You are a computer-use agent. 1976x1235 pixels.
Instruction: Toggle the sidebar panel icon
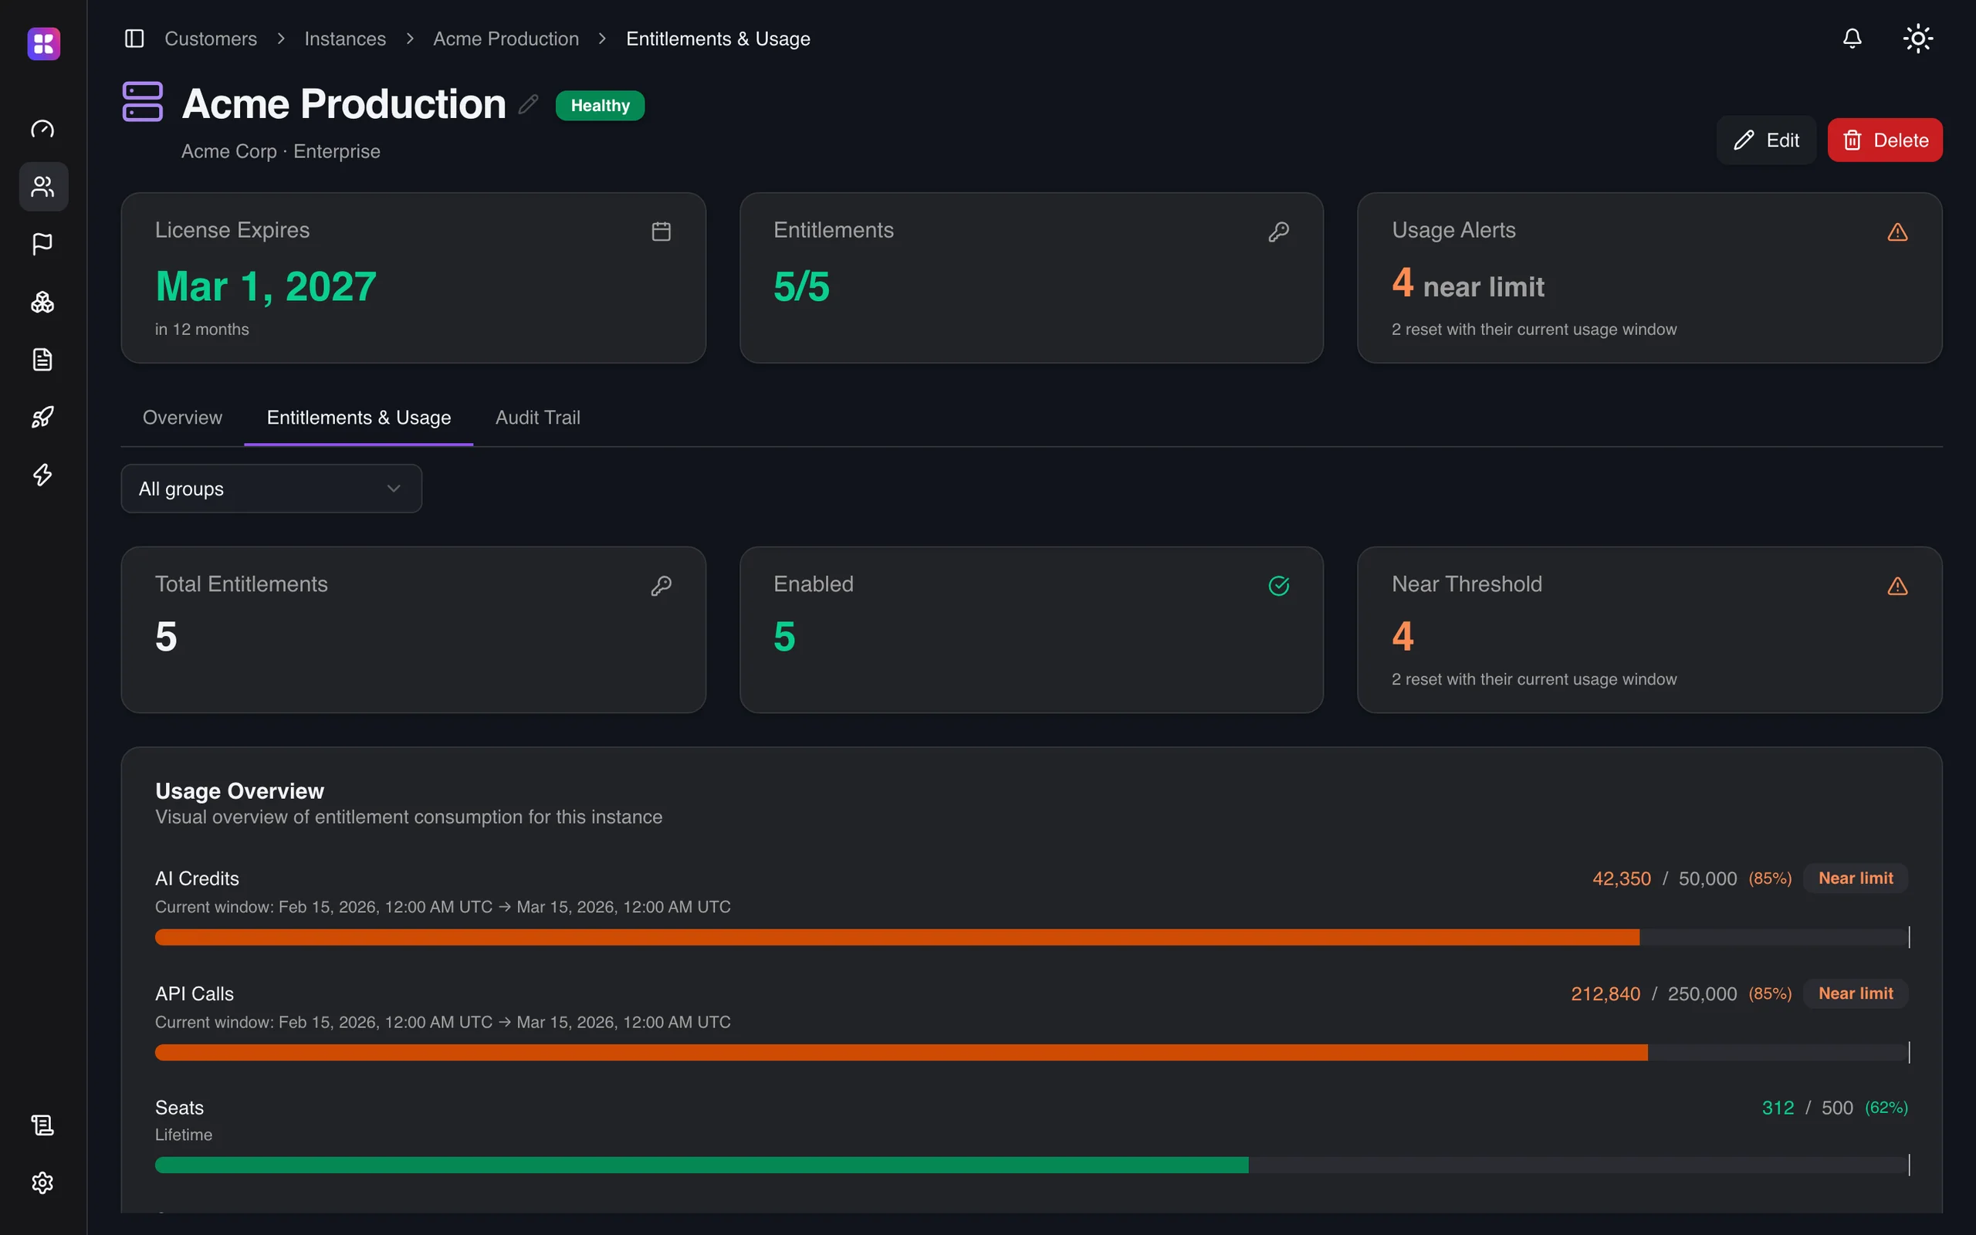[134, 39]
